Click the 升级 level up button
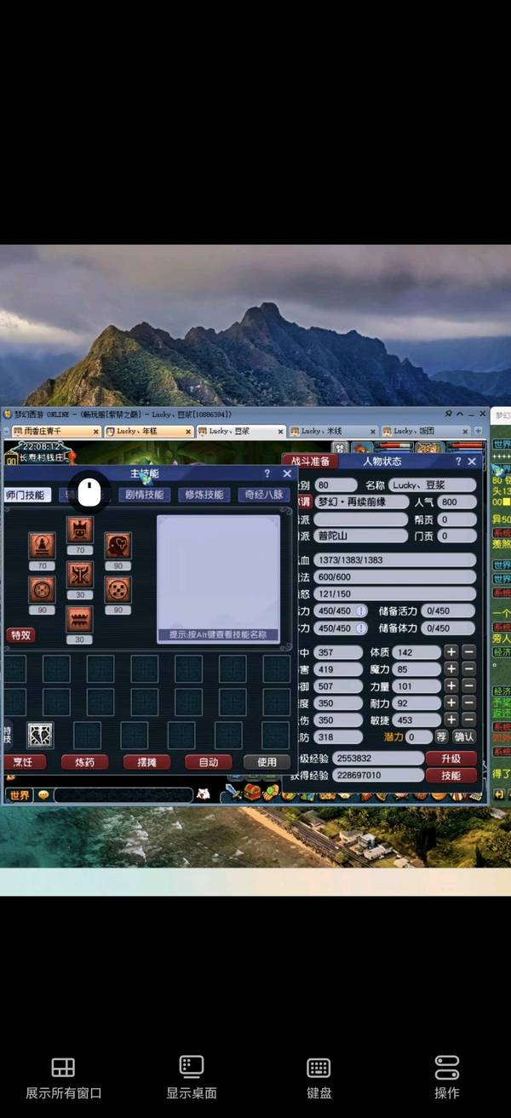 coord(451,759)
